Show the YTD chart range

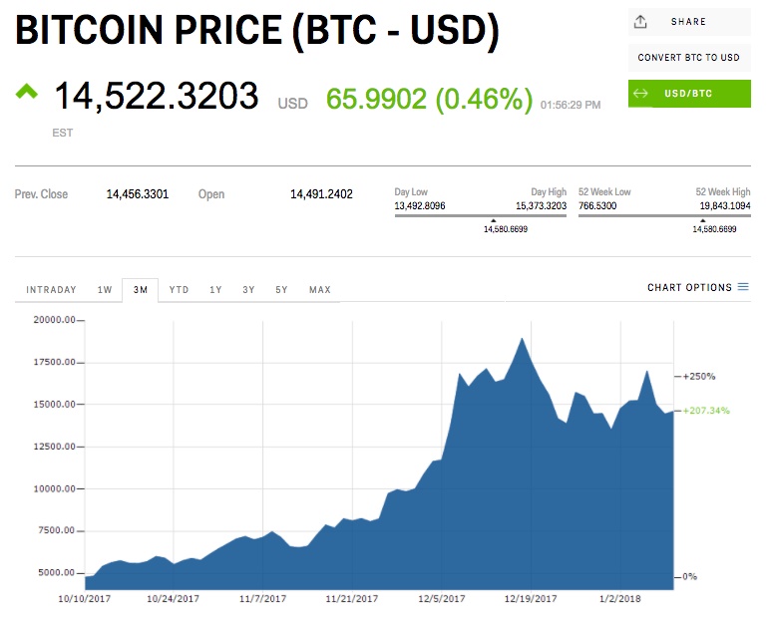179,290
